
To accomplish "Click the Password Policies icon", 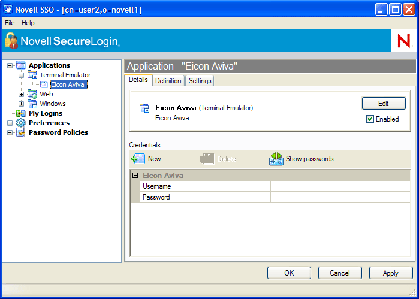I will [x=21, y=132].
